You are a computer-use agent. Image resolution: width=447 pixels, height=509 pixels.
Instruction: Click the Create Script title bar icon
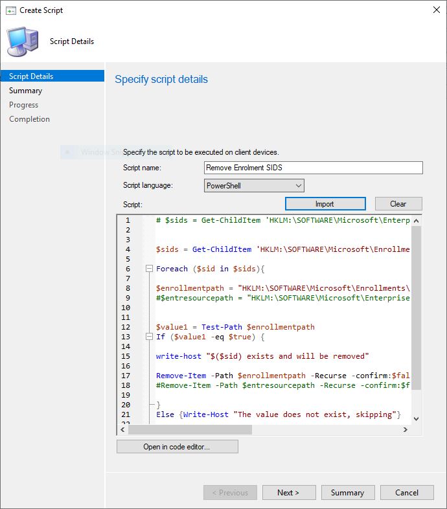(x=10, y=10)
